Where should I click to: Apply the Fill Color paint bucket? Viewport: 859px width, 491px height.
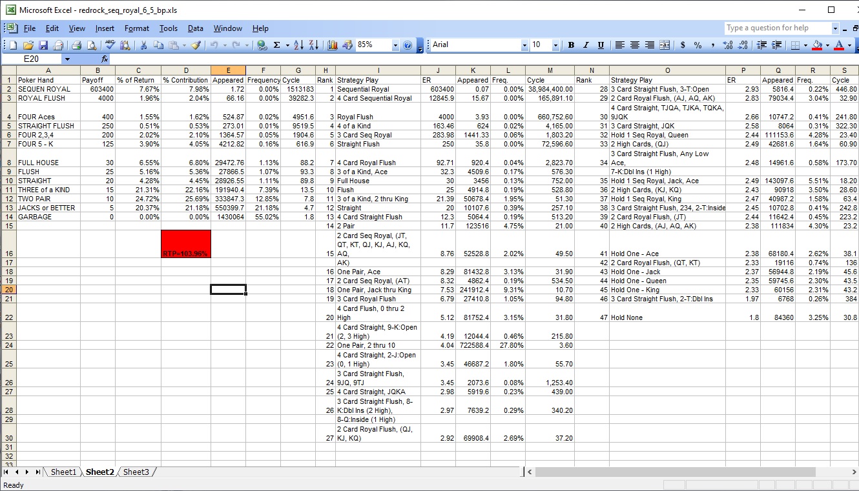[x=817, y=45]
